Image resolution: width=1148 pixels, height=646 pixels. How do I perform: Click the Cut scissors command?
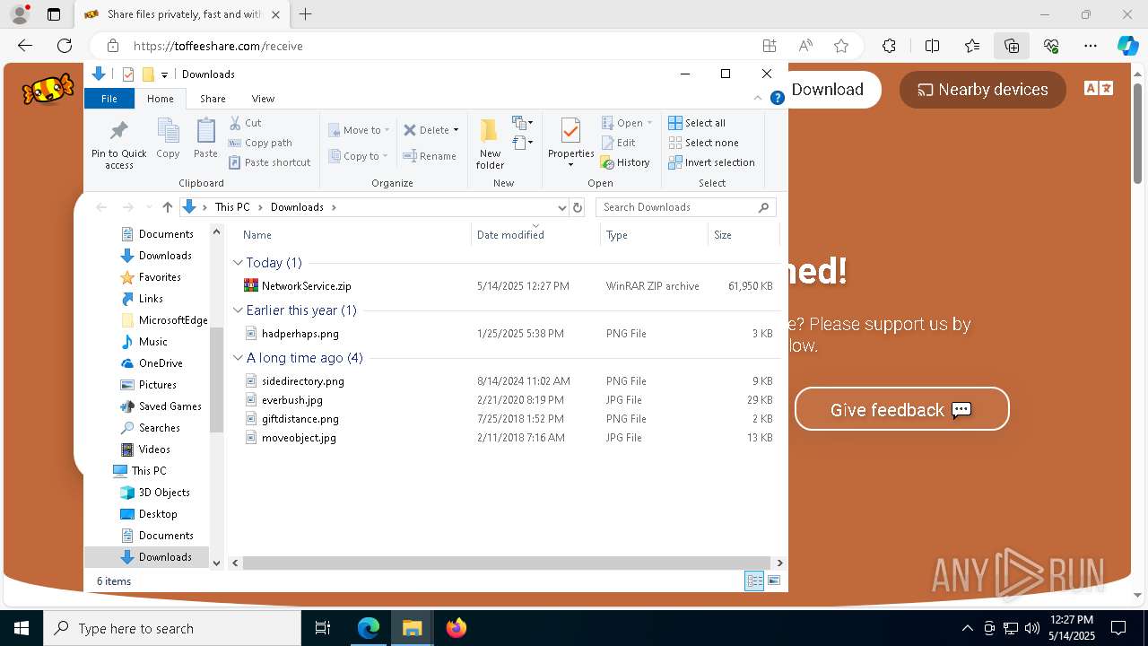coord(245,123)
